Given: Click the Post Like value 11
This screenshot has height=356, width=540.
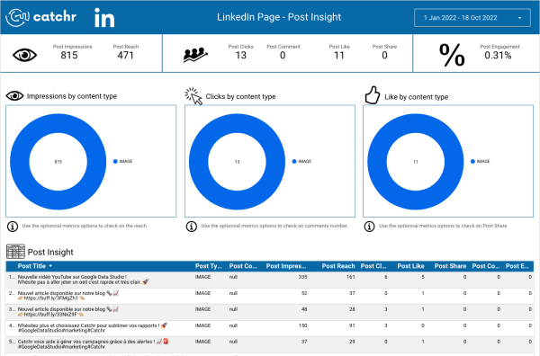Looking at the screenshot, I should pyautogui.click(x=339, y=55).
